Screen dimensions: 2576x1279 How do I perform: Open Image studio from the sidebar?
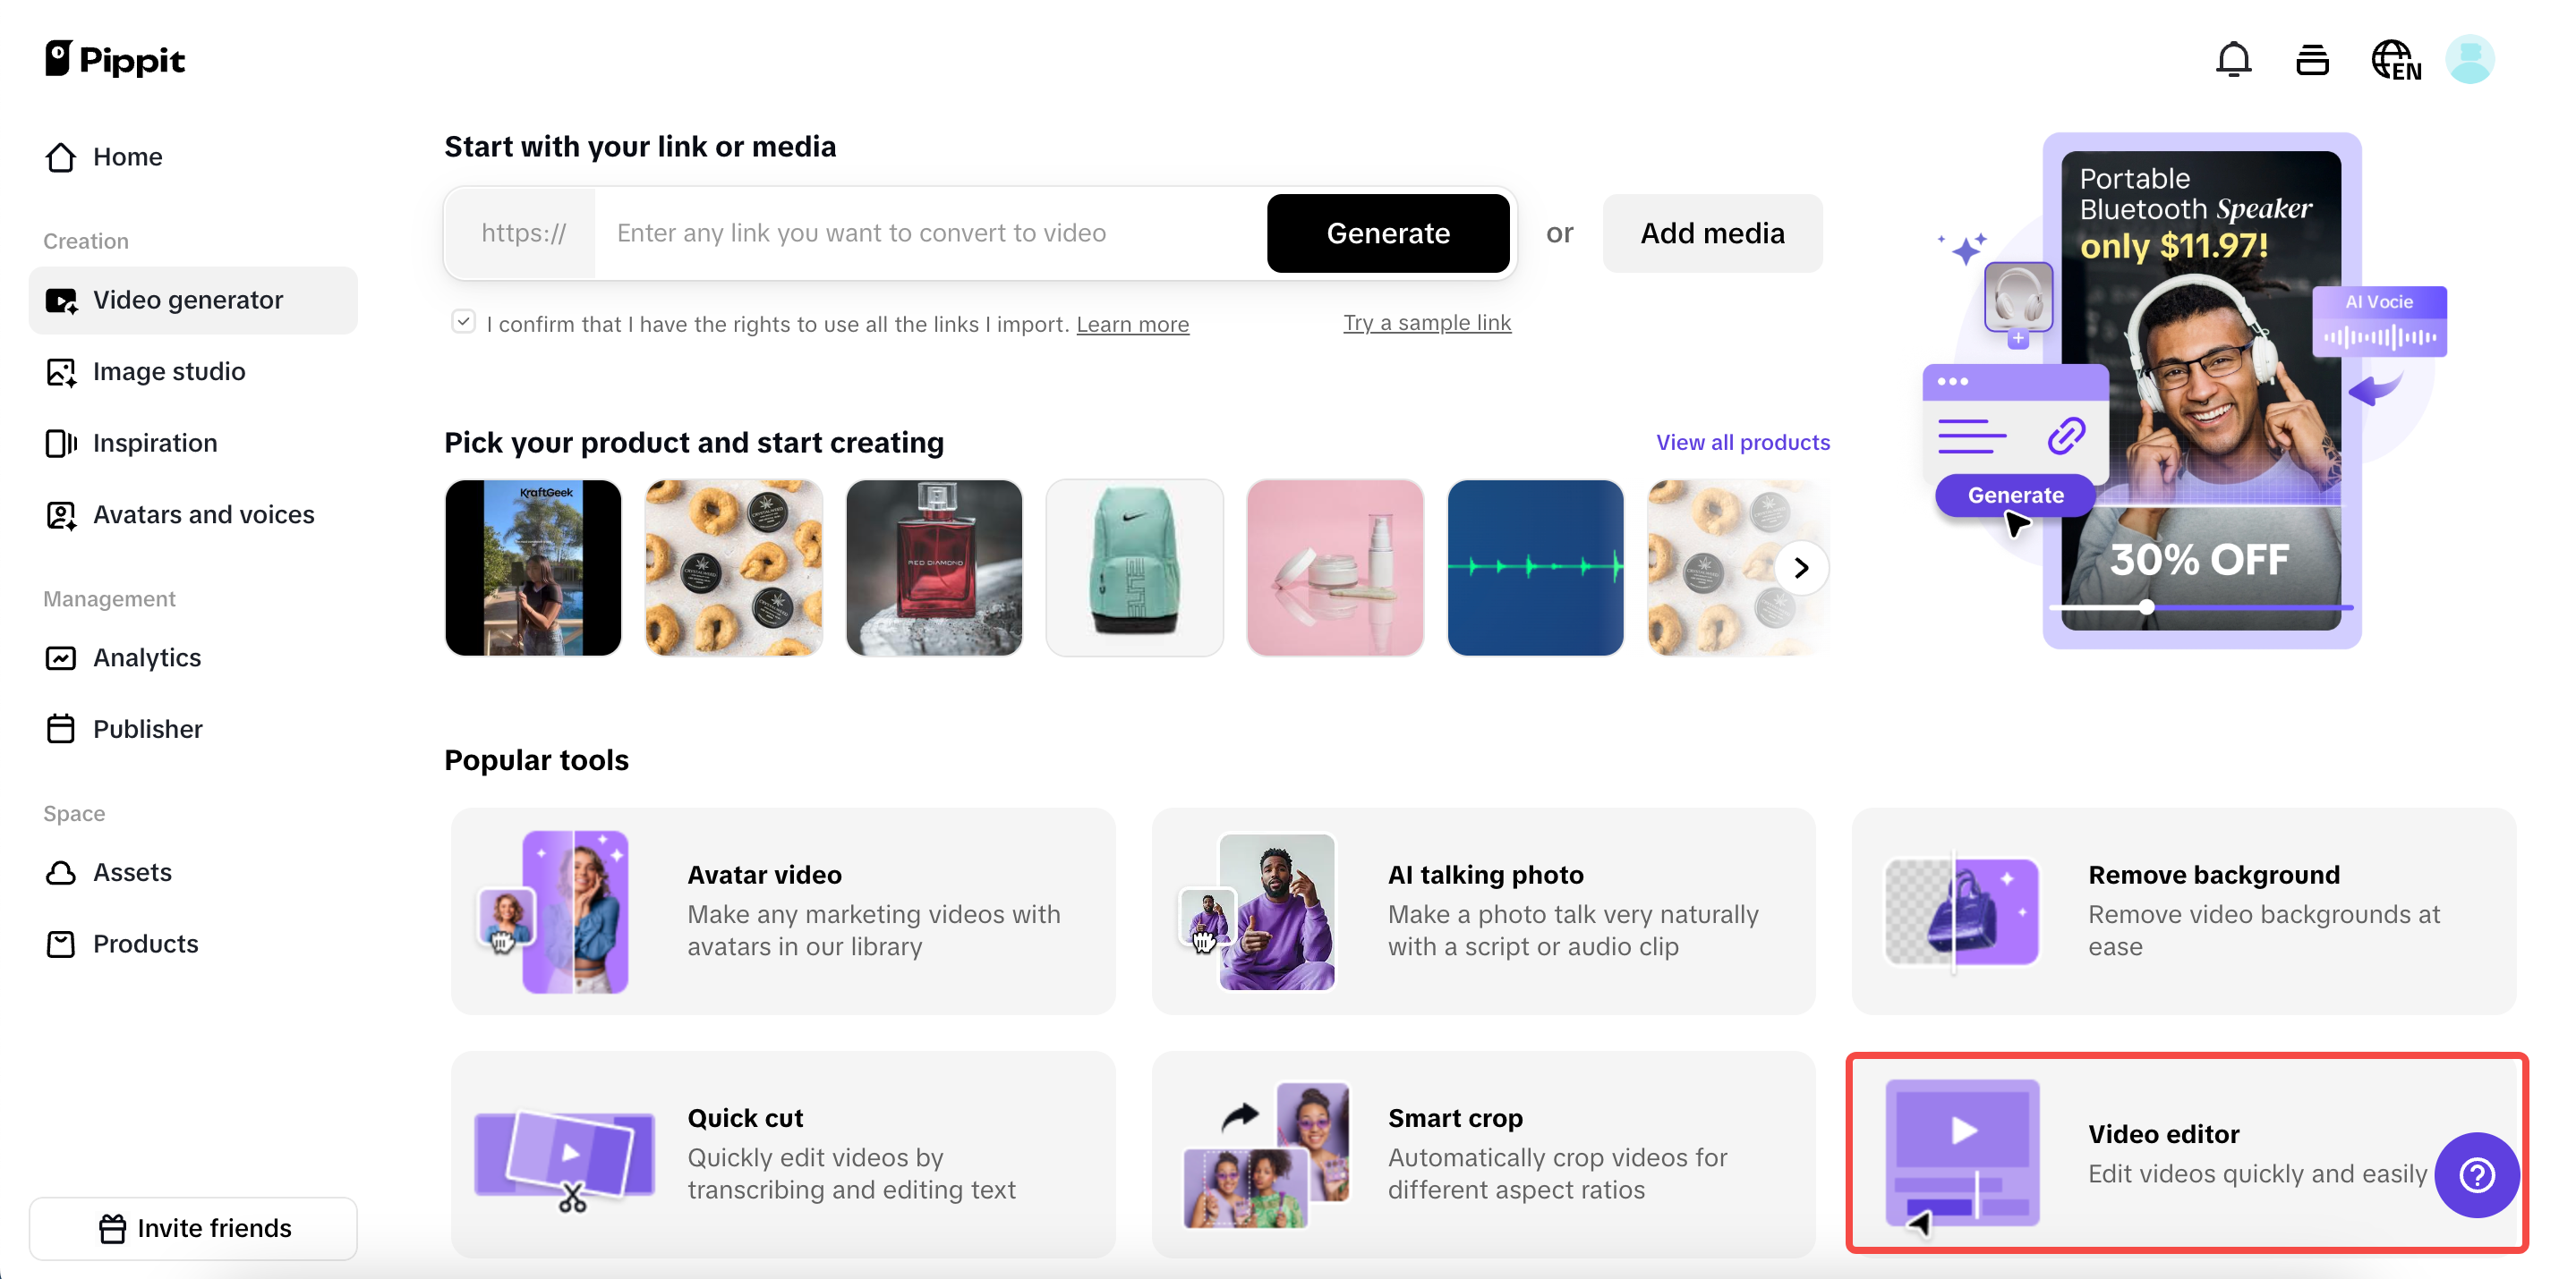(x=168, y=370)
